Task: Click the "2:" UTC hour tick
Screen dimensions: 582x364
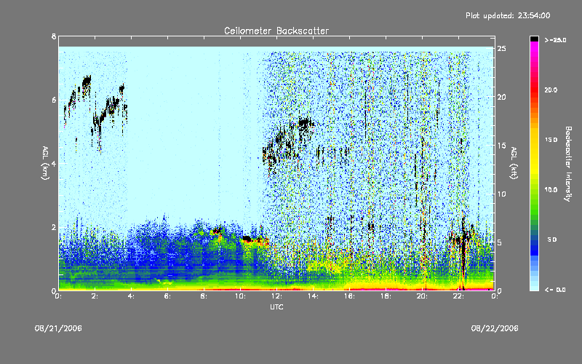Action: click(95, 296)
